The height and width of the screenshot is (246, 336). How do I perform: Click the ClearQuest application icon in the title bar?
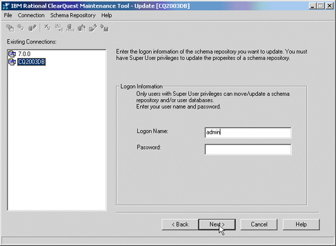pos(5,6)
